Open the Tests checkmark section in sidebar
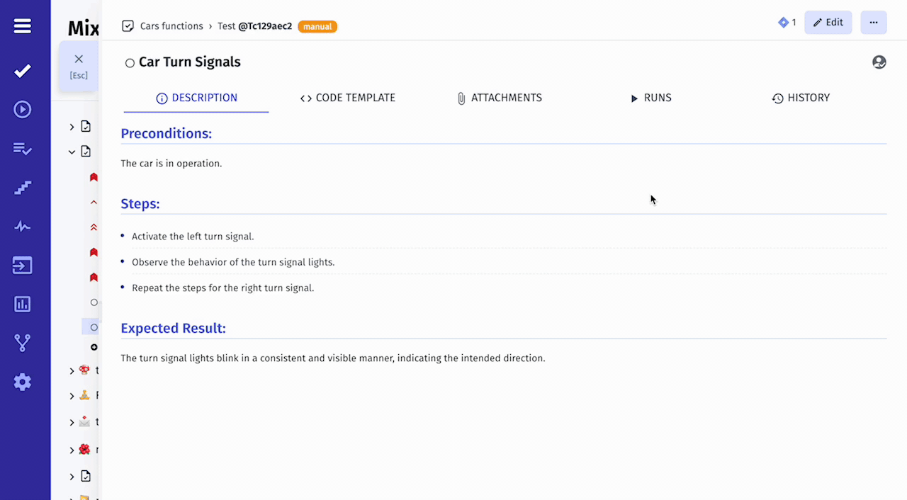 23,71
